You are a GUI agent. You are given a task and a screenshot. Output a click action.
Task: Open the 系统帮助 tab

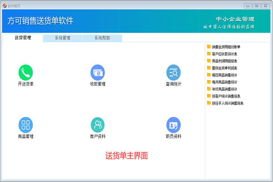click(x=102, y=38)
